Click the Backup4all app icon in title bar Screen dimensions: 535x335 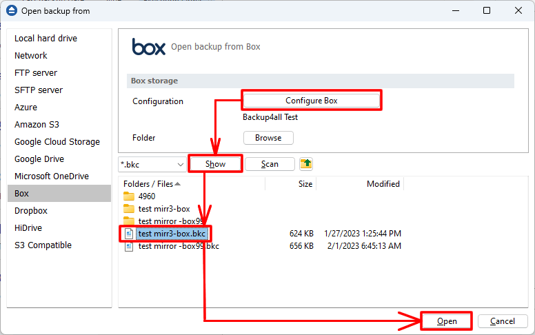pyautogui.click(x=12, y=10)
